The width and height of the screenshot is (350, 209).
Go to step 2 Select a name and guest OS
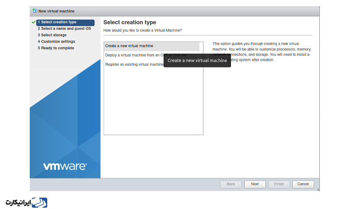[x=64, y=28]
